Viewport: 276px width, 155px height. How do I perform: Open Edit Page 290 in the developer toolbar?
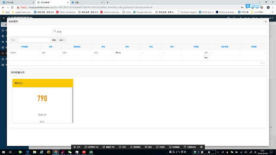[x=109, y=147]
